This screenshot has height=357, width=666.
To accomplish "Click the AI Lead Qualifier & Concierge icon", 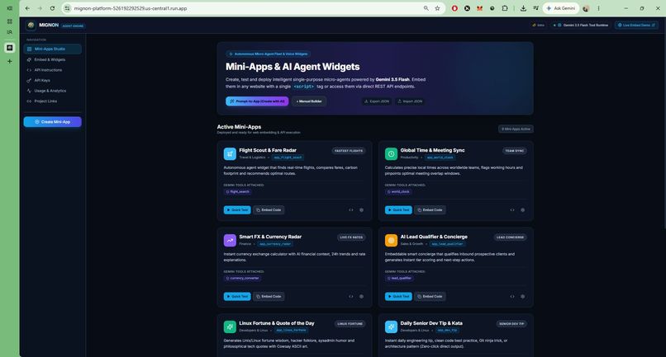I will [x=391, y=240].
